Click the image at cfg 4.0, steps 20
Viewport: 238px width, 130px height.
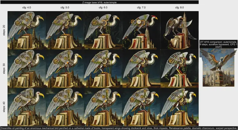tap(27, 30)
